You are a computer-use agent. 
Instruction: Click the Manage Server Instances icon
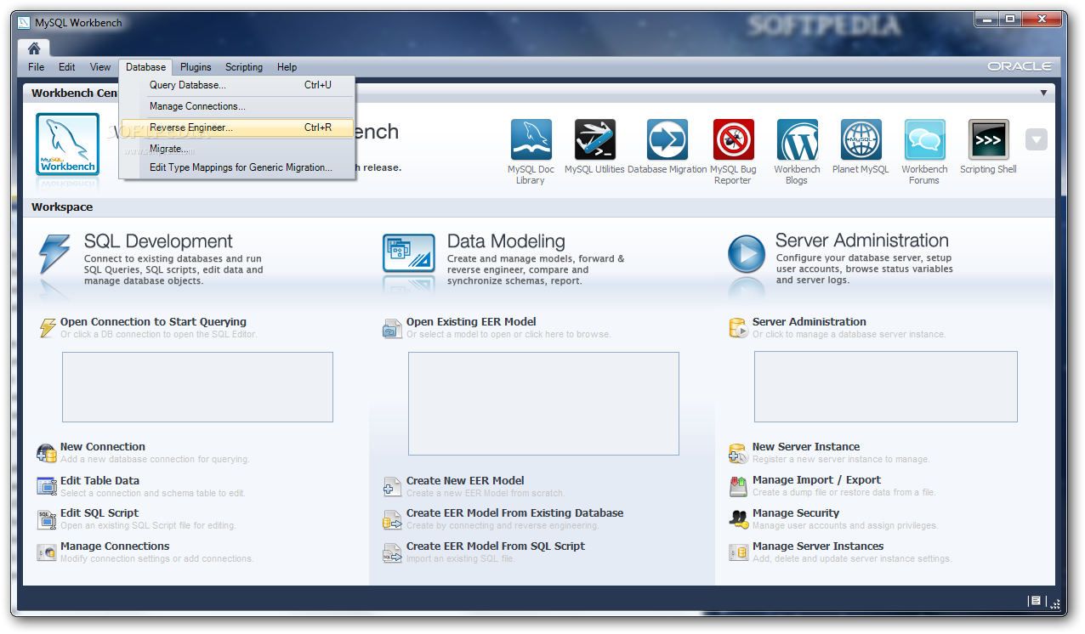738,552
